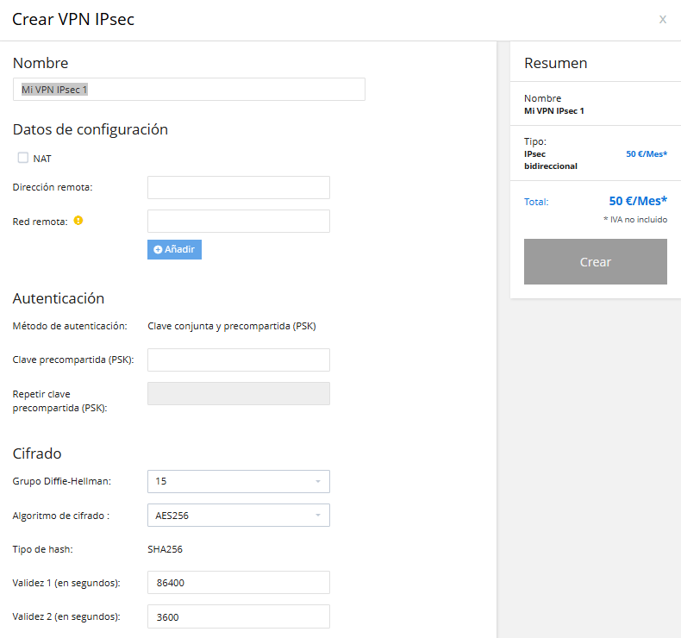This screenshot has height=638, width=681.
Task: Click the Repetir clave precompartida field
Action: click(239, 393)
